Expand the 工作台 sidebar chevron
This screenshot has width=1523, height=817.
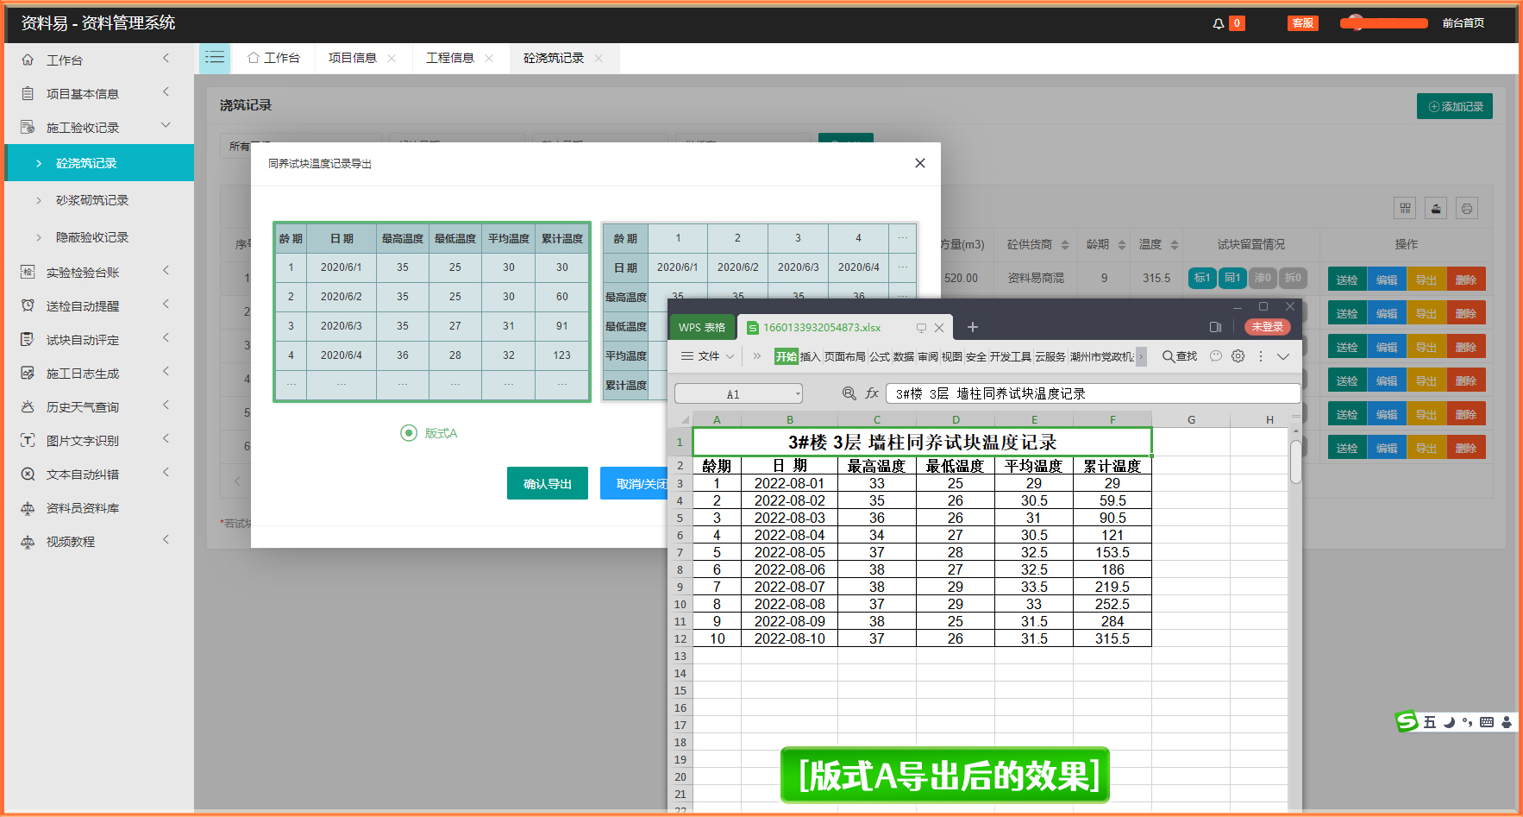(x=166, y=59)
